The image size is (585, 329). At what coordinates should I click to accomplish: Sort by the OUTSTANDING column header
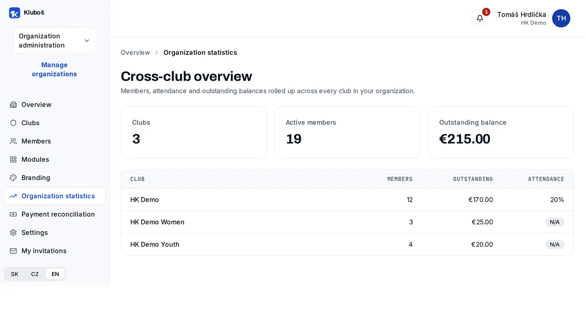point(473,179)
